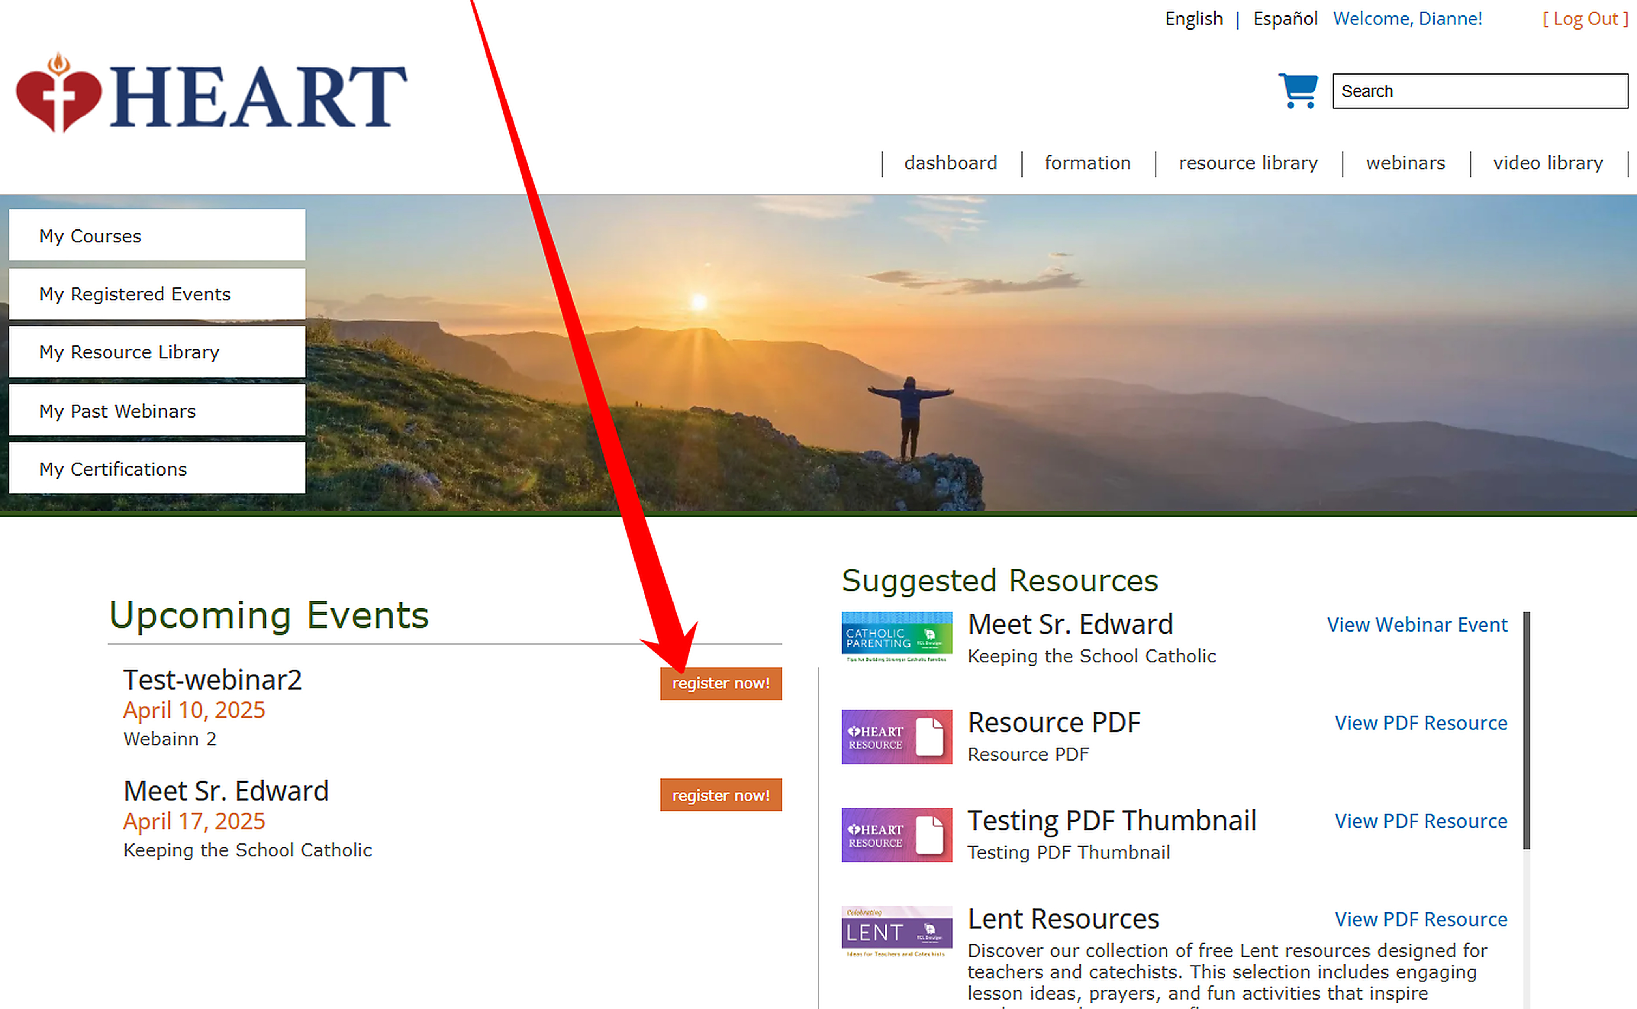Image resolution: width=1637 pixels, height=1009 pixels.
Task: Open My Certifications
Action: pos(157,469)
